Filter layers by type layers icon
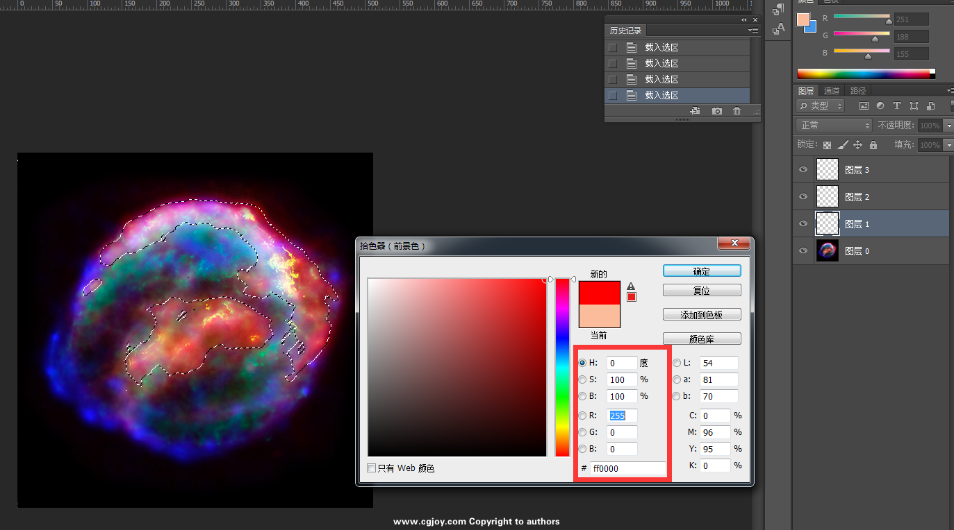This screenshot has height=530, width=954. click(x=897, y=106)
